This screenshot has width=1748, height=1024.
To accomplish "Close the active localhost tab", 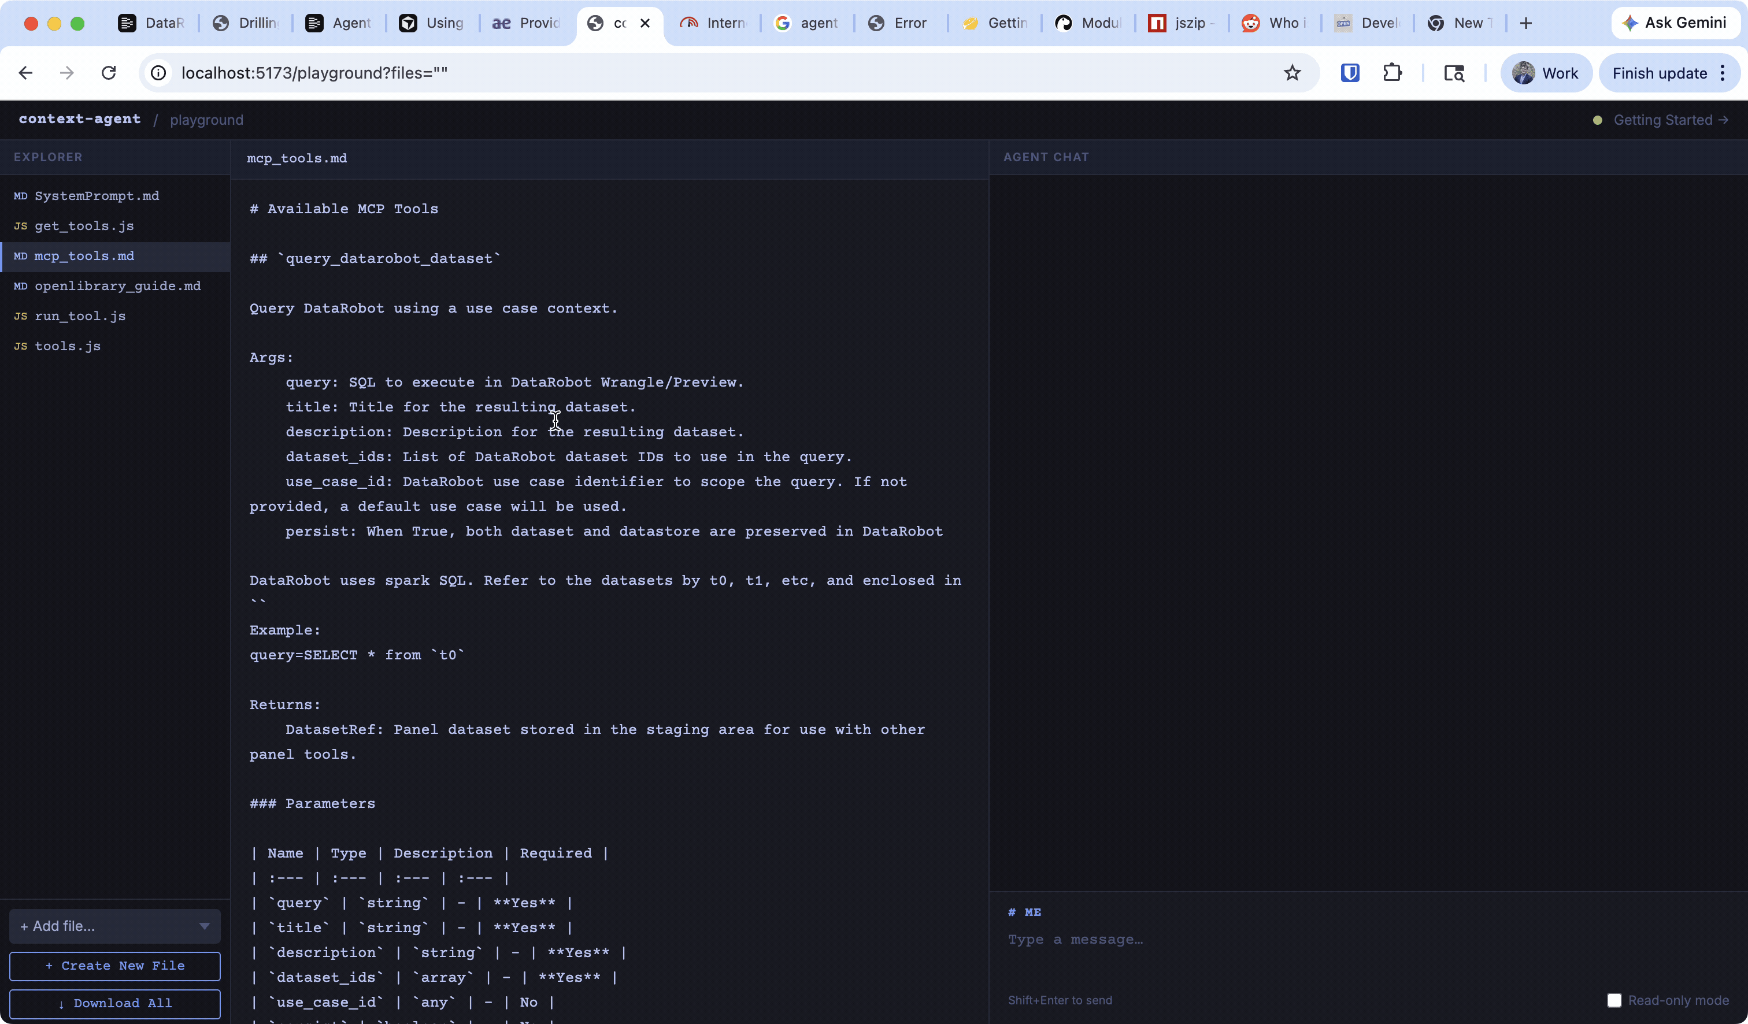I will pos(645,24).
